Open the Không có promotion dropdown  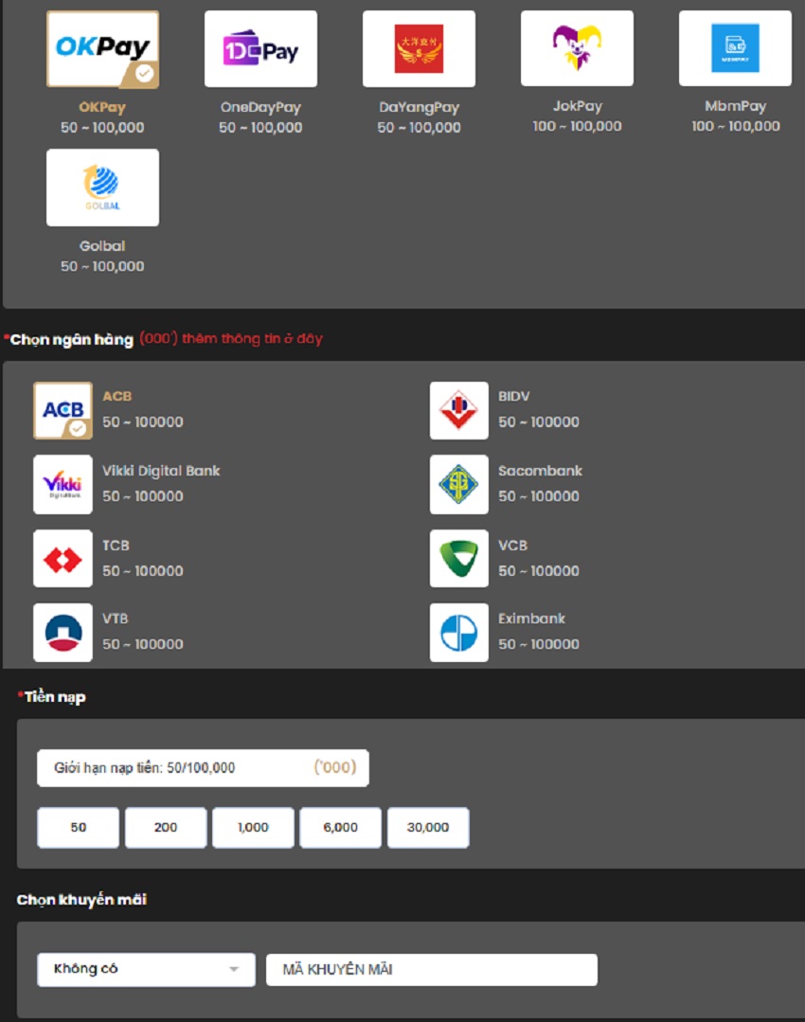146,969
